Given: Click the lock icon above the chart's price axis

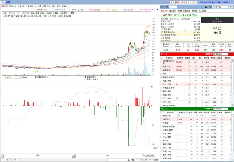Looking at the screenshot, I should [157, 9].
